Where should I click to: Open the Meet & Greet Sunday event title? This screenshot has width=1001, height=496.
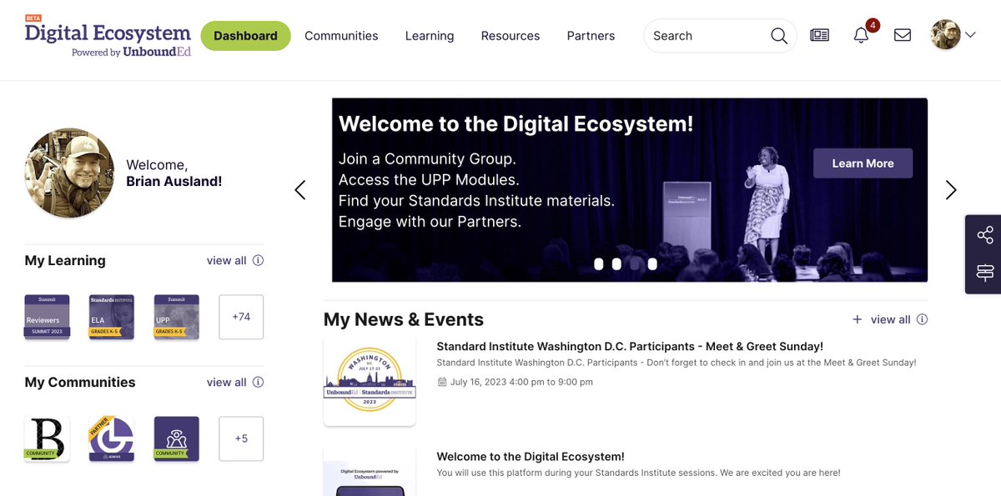pos(630,346)
